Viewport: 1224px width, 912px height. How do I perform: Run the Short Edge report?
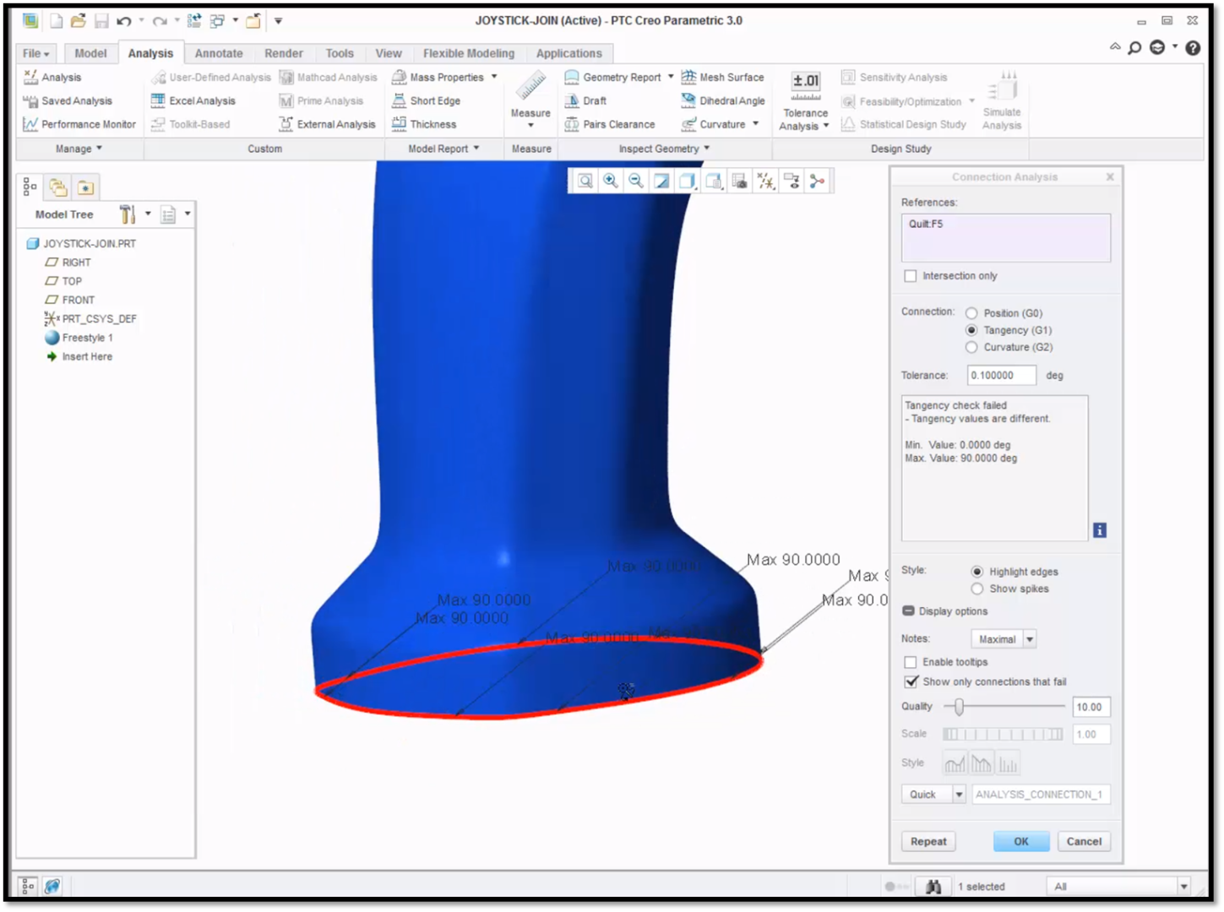coord(427,100)
